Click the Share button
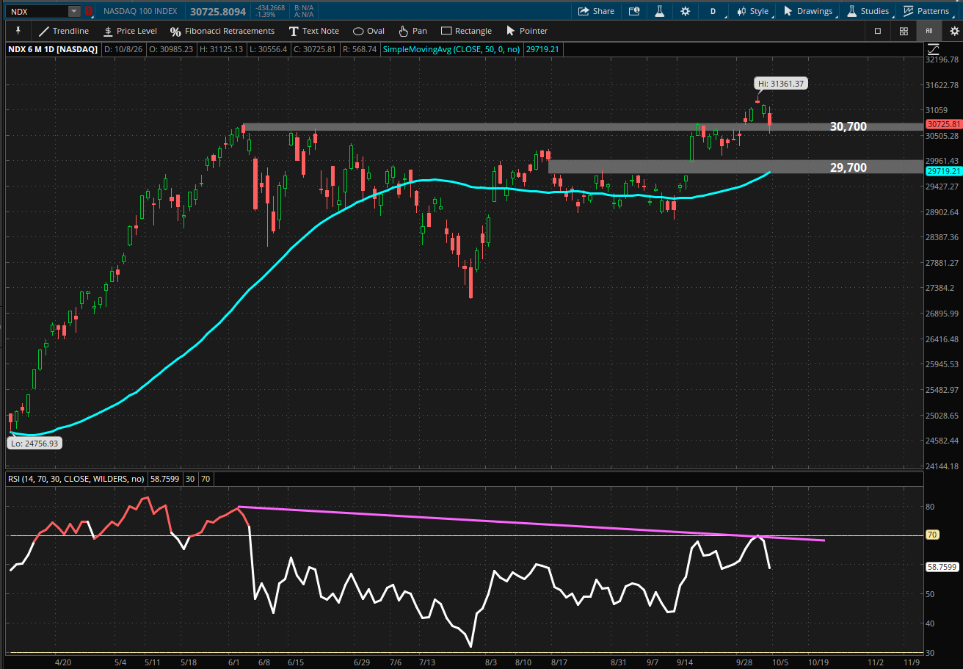This screenshot has height=669, width=963. pos(596,11)
